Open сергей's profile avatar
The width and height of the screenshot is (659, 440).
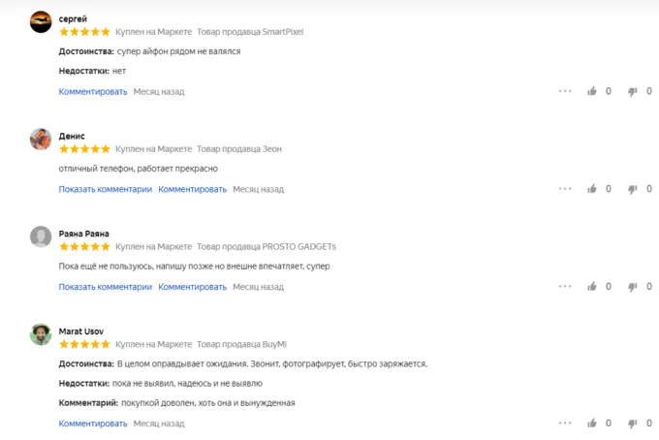pyautogui.click(x=41, y=22)
